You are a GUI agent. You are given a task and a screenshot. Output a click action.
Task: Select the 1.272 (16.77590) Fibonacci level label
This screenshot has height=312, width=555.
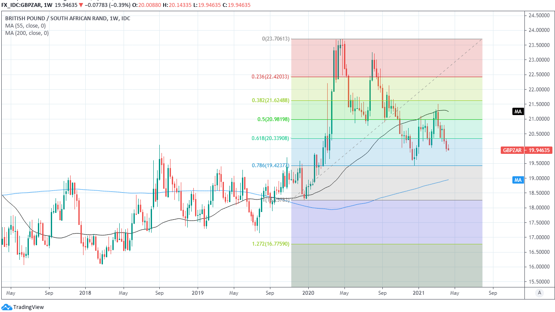coord(270,244)
